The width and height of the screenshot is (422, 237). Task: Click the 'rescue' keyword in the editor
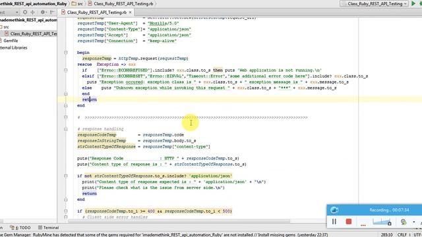pyautogui.click(x=84, y=65)
